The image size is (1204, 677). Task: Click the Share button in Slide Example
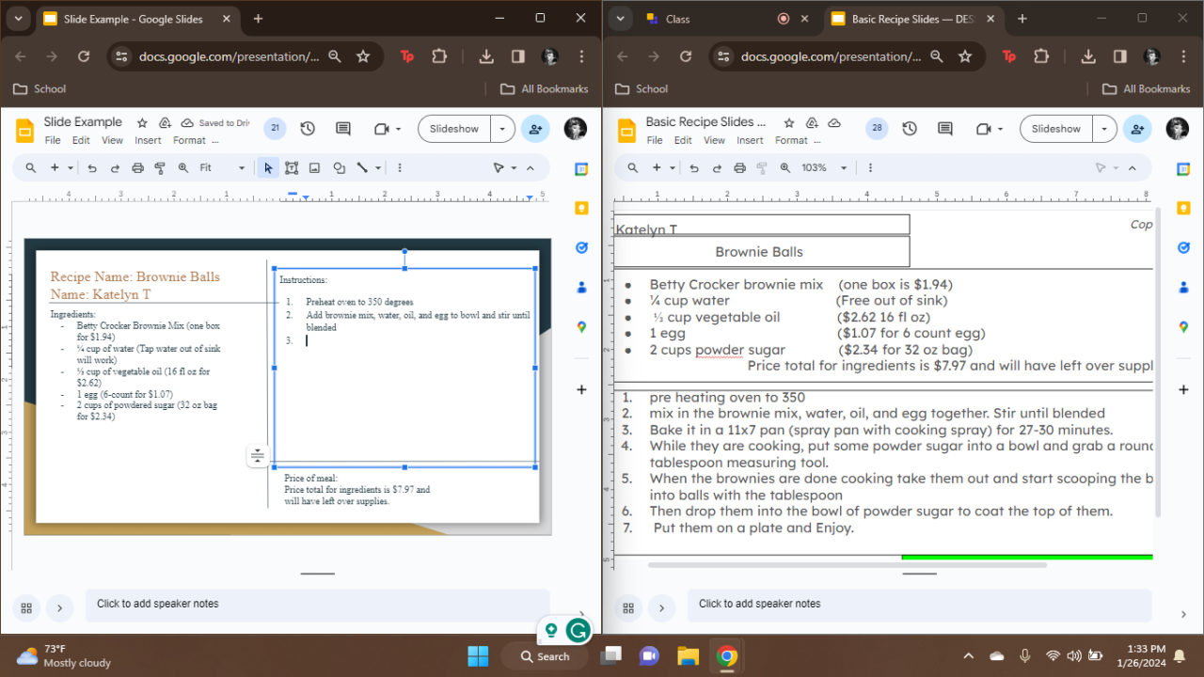coord(535,129)
